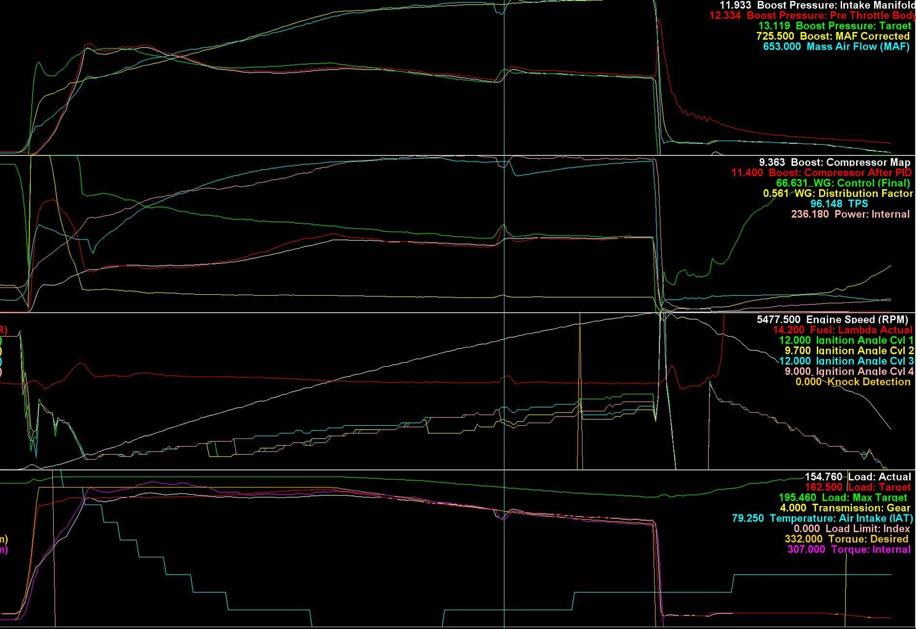This screenshot has height=629, width=916.
Task: Click the Load: Target legend label
Action: coord(857,487)
